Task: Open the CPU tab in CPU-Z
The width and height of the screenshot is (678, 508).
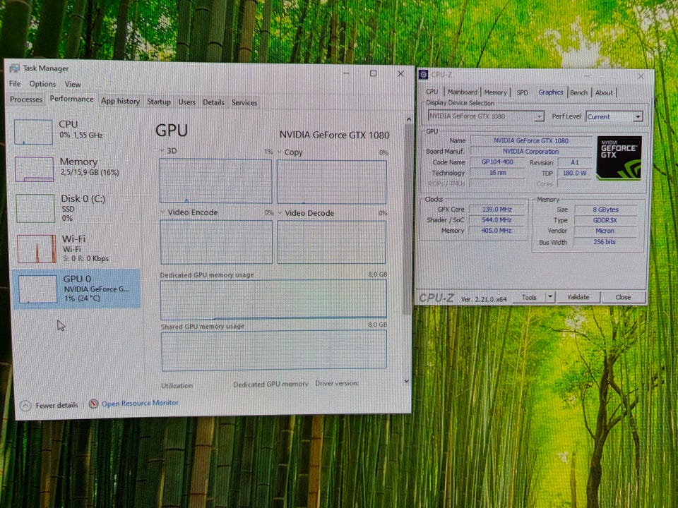Action: click(432, 92)
